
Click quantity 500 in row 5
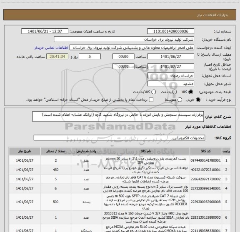[56, 202]
